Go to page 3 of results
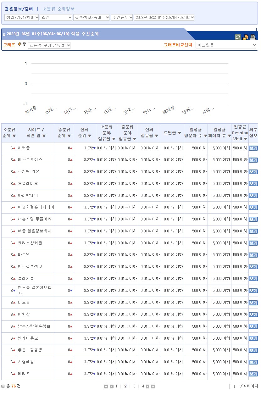The height and width of the screenshot is (395, 261). (134, 386)
